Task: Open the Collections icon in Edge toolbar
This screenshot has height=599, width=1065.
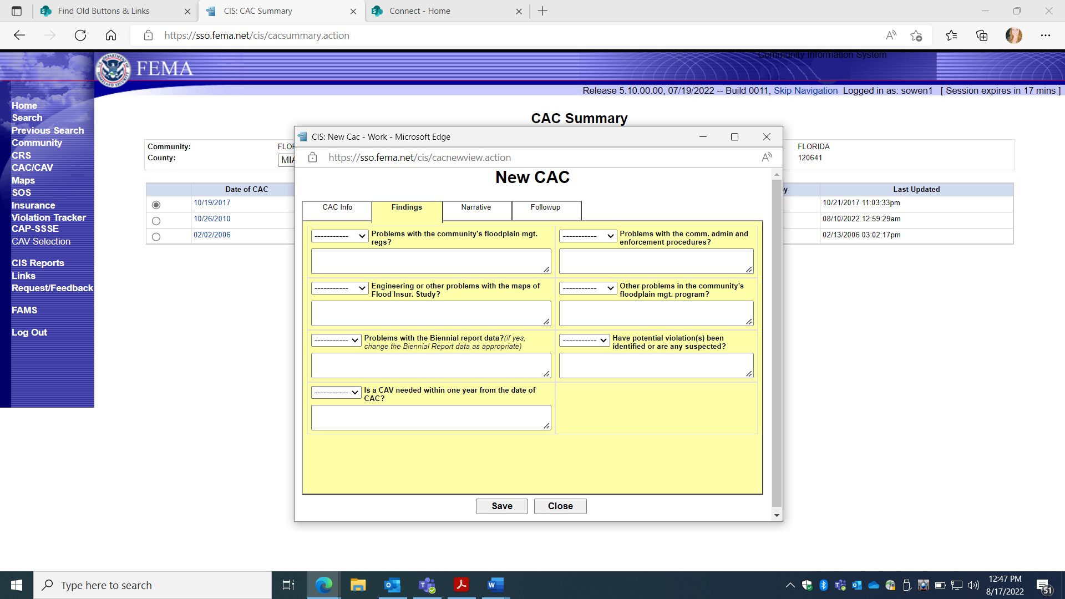Action: pos(982,35)
